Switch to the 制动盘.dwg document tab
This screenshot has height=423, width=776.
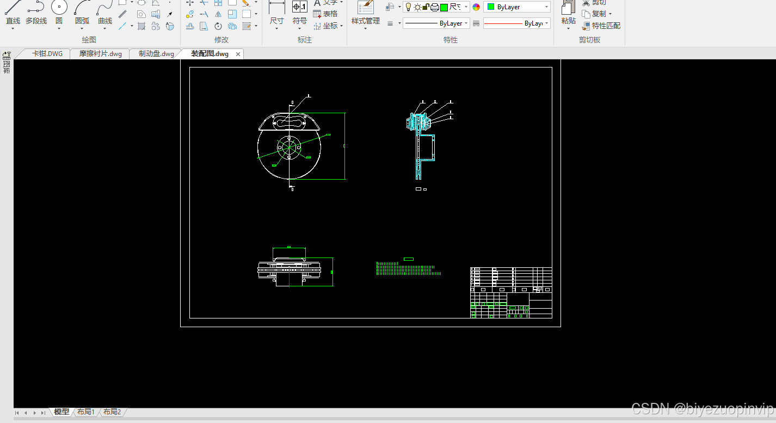156,54
